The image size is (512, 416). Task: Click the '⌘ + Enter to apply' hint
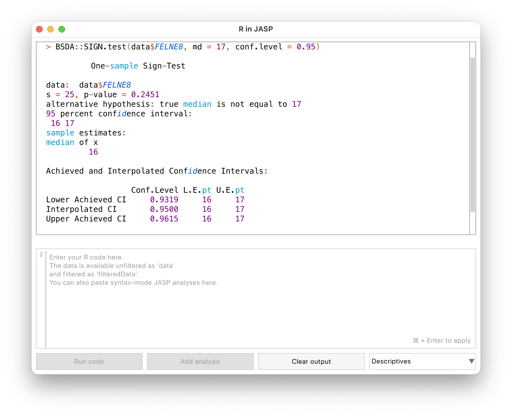[442, 340]
